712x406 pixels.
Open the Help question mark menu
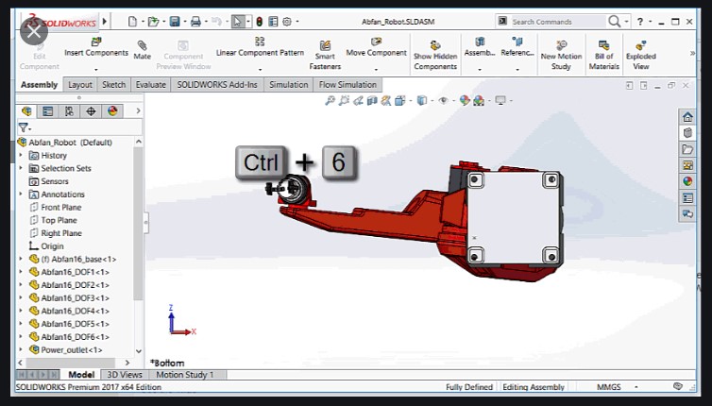(x=640, y=22)
